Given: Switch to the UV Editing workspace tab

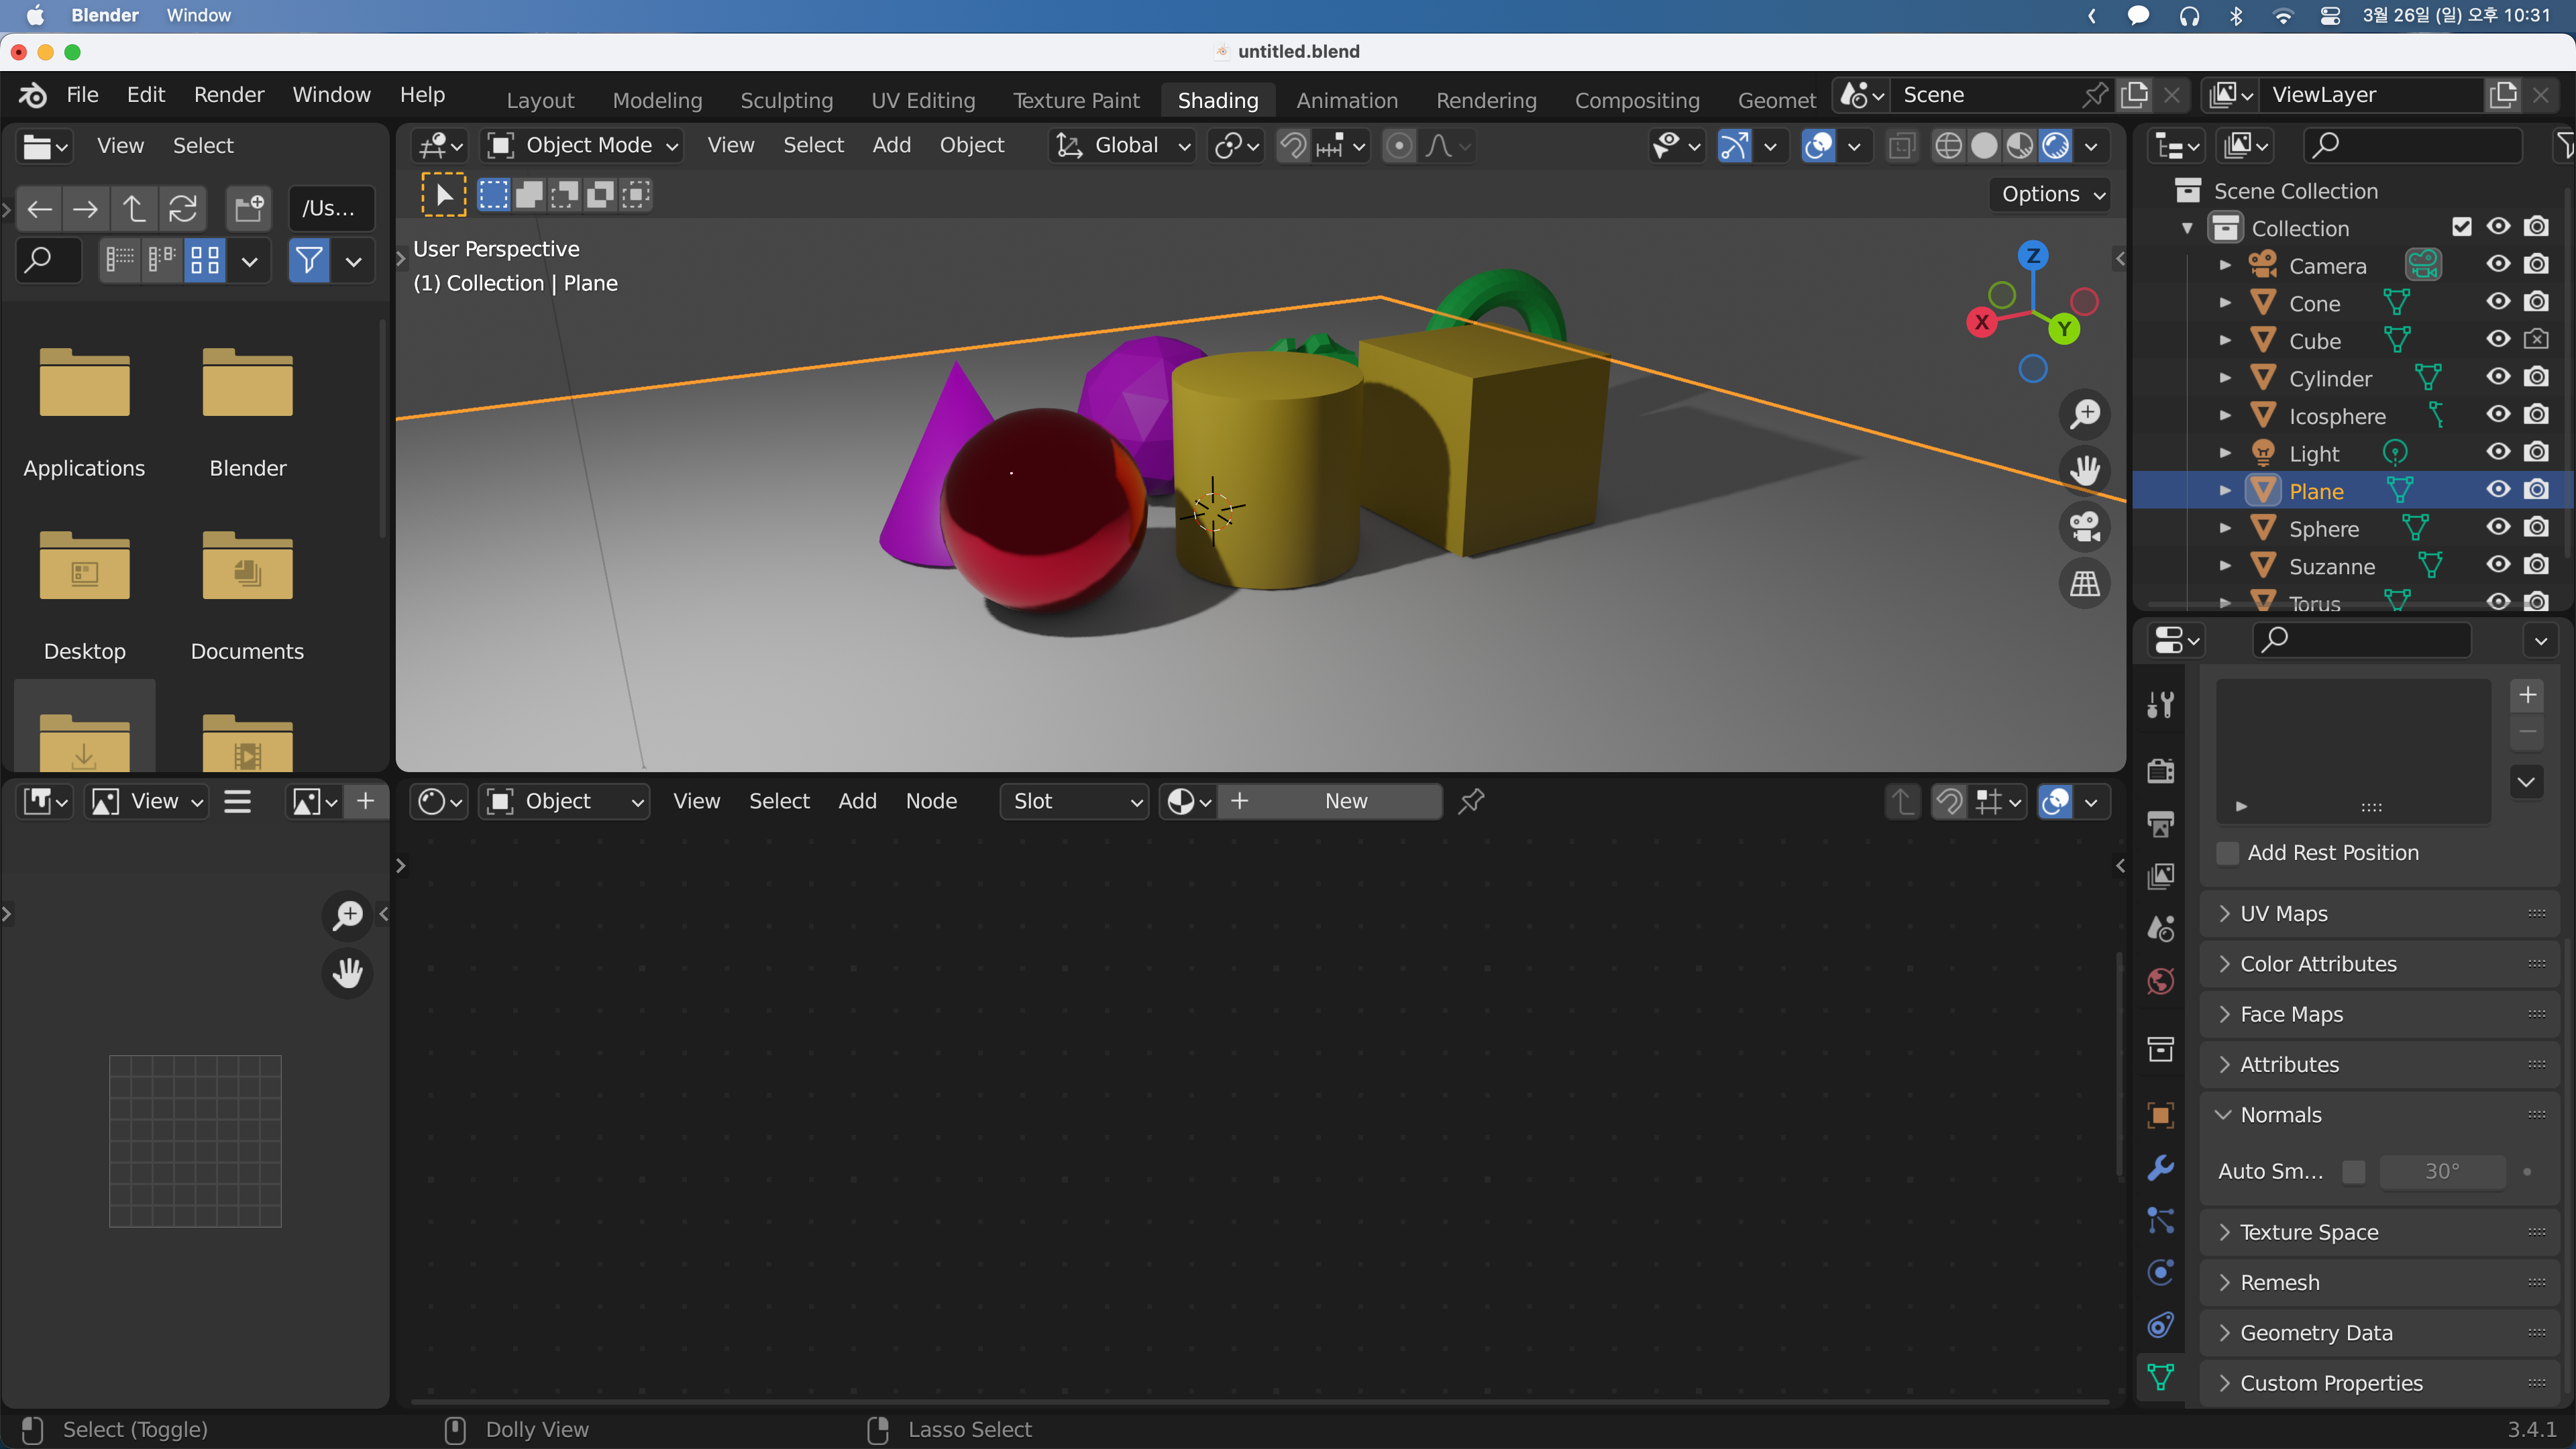Looking at the screenshot, I should click(922, 100).
